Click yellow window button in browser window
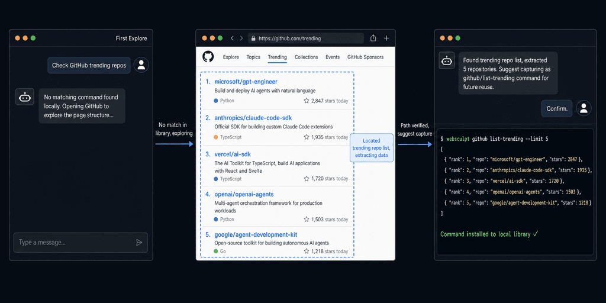 click(x=212, y=38)
